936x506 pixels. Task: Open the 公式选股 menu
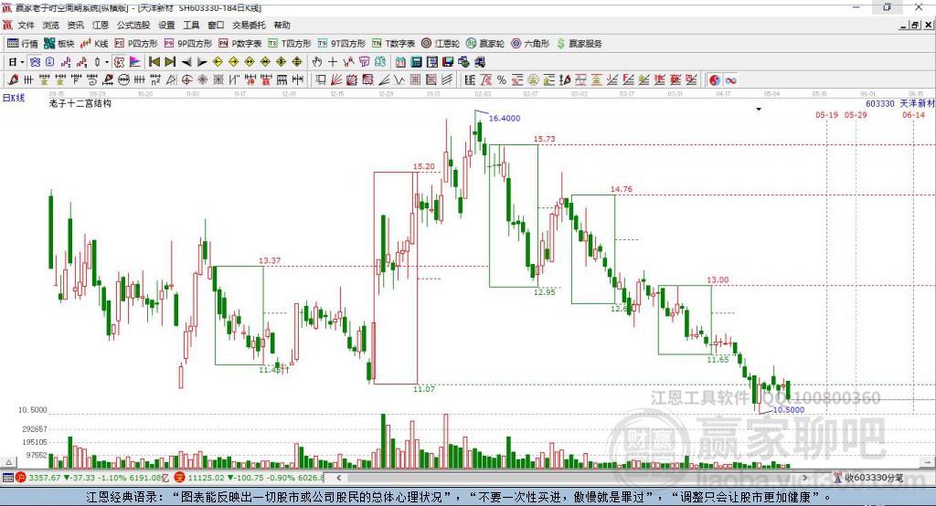click(x=133, y=25)
